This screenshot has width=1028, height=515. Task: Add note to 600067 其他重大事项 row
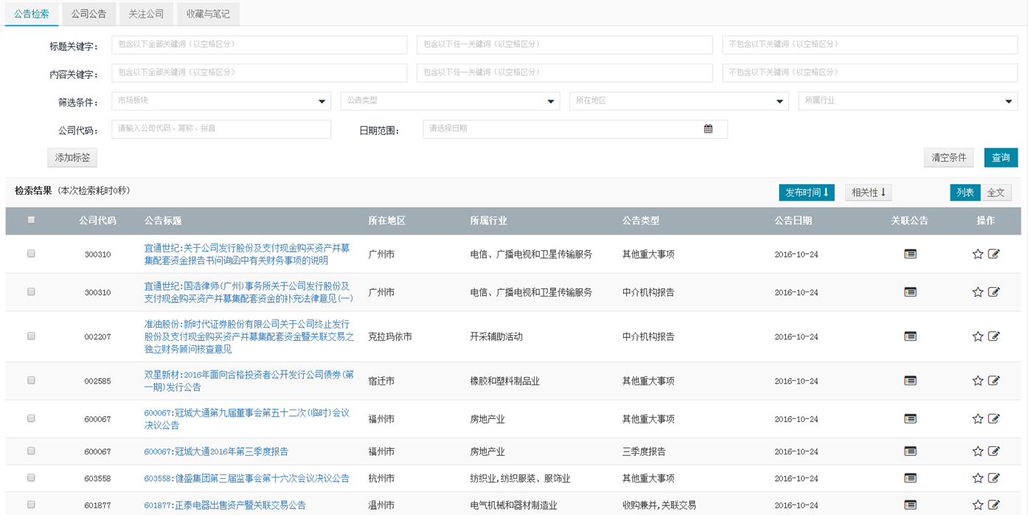994,419
